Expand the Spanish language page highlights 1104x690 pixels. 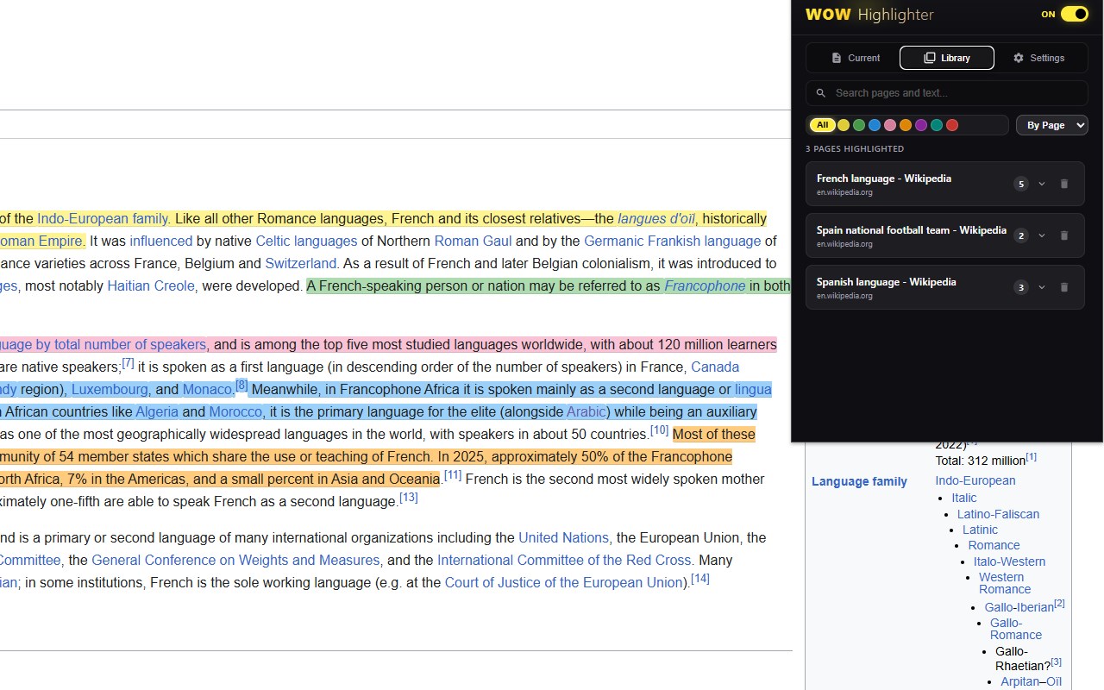point(1042,287)
